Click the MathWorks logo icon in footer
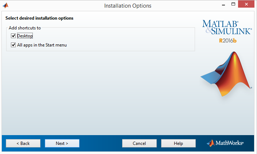The width and height of the screenshot is (257, 154). coord(210,143)
